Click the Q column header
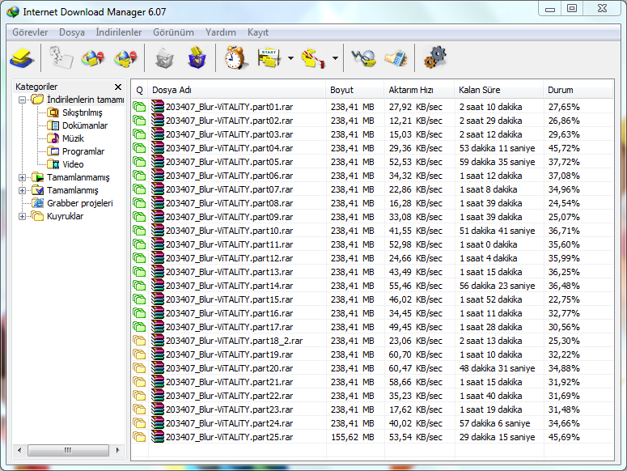Image resolution: width=627 pixels, height=471 pixels. click(139, 90)
